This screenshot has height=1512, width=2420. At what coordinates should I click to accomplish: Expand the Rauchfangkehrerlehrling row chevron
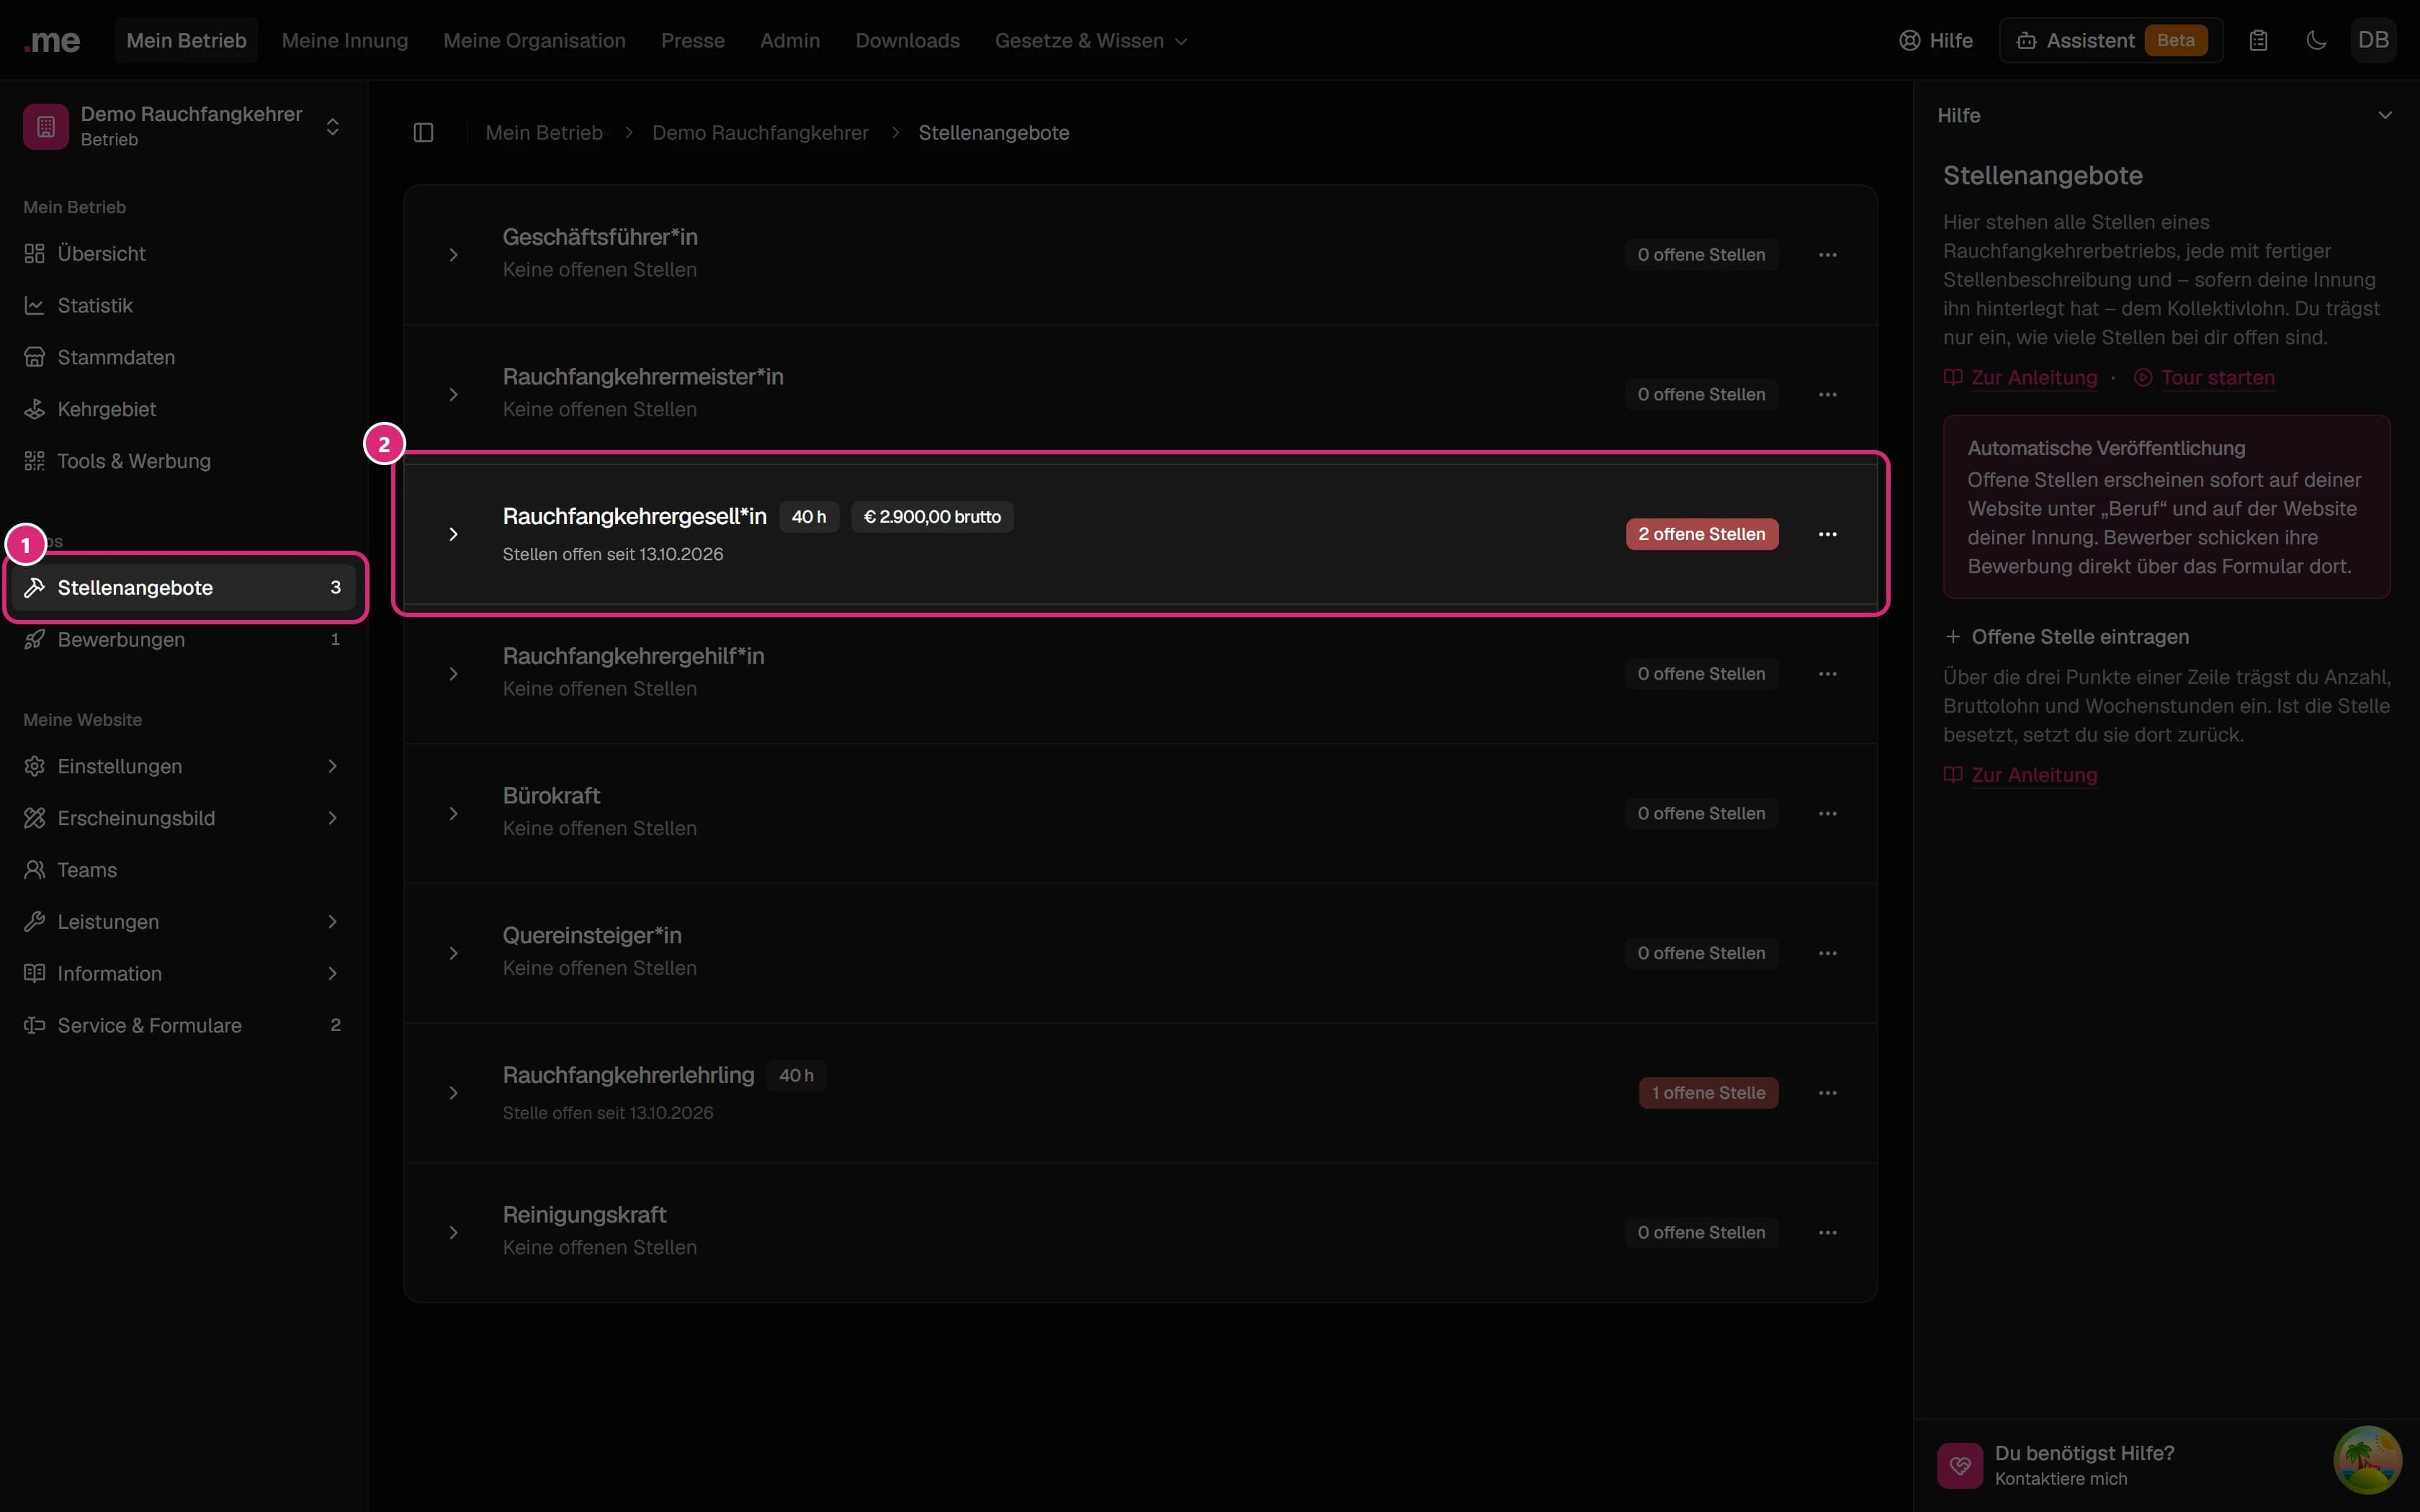(453, 1093)
